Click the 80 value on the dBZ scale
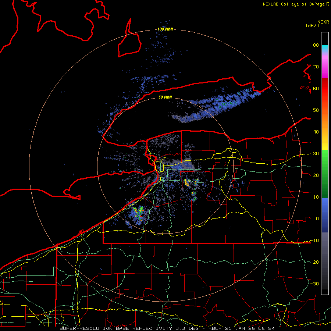 [316, 45]
